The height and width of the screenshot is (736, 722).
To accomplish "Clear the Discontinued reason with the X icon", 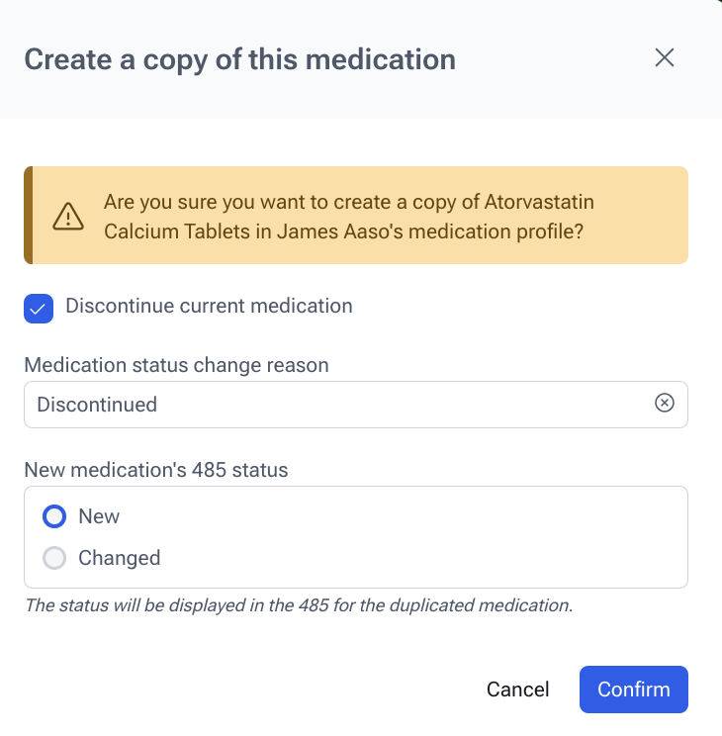I will pos(665,404).
